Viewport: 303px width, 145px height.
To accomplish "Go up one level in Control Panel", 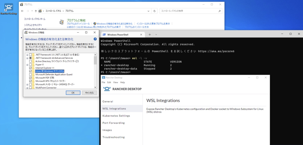I will 36,11.
